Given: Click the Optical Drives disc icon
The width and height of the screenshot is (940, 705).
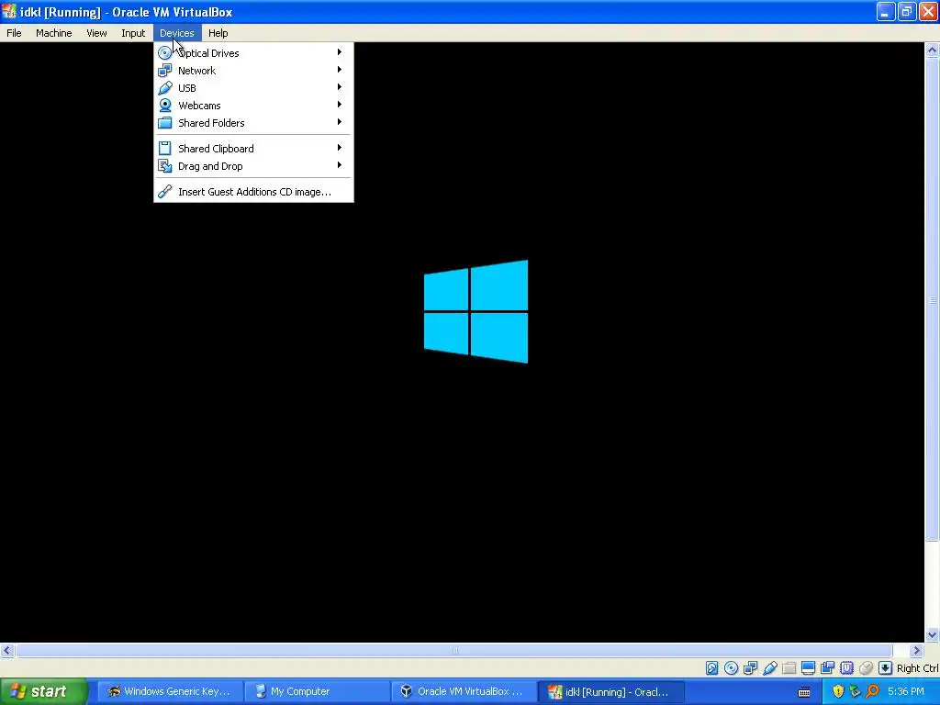Looking at the screenshot, I should 165,52.
